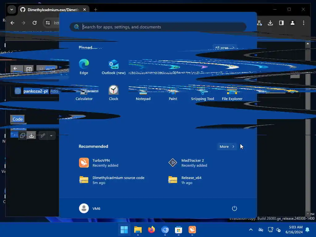Open the Clock app

tap(114, 93)
